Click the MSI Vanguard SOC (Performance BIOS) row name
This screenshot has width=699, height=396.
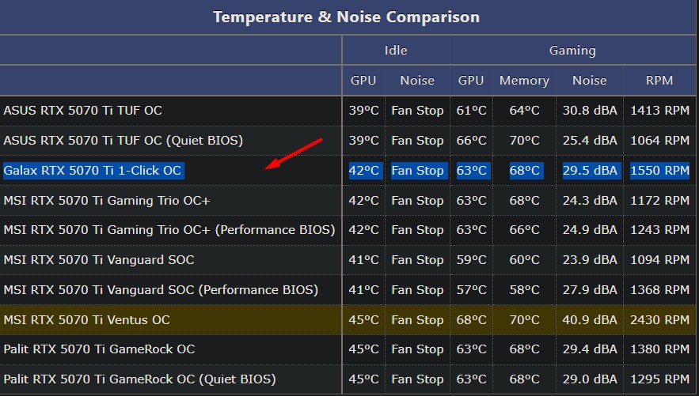[x=161, y=290]
